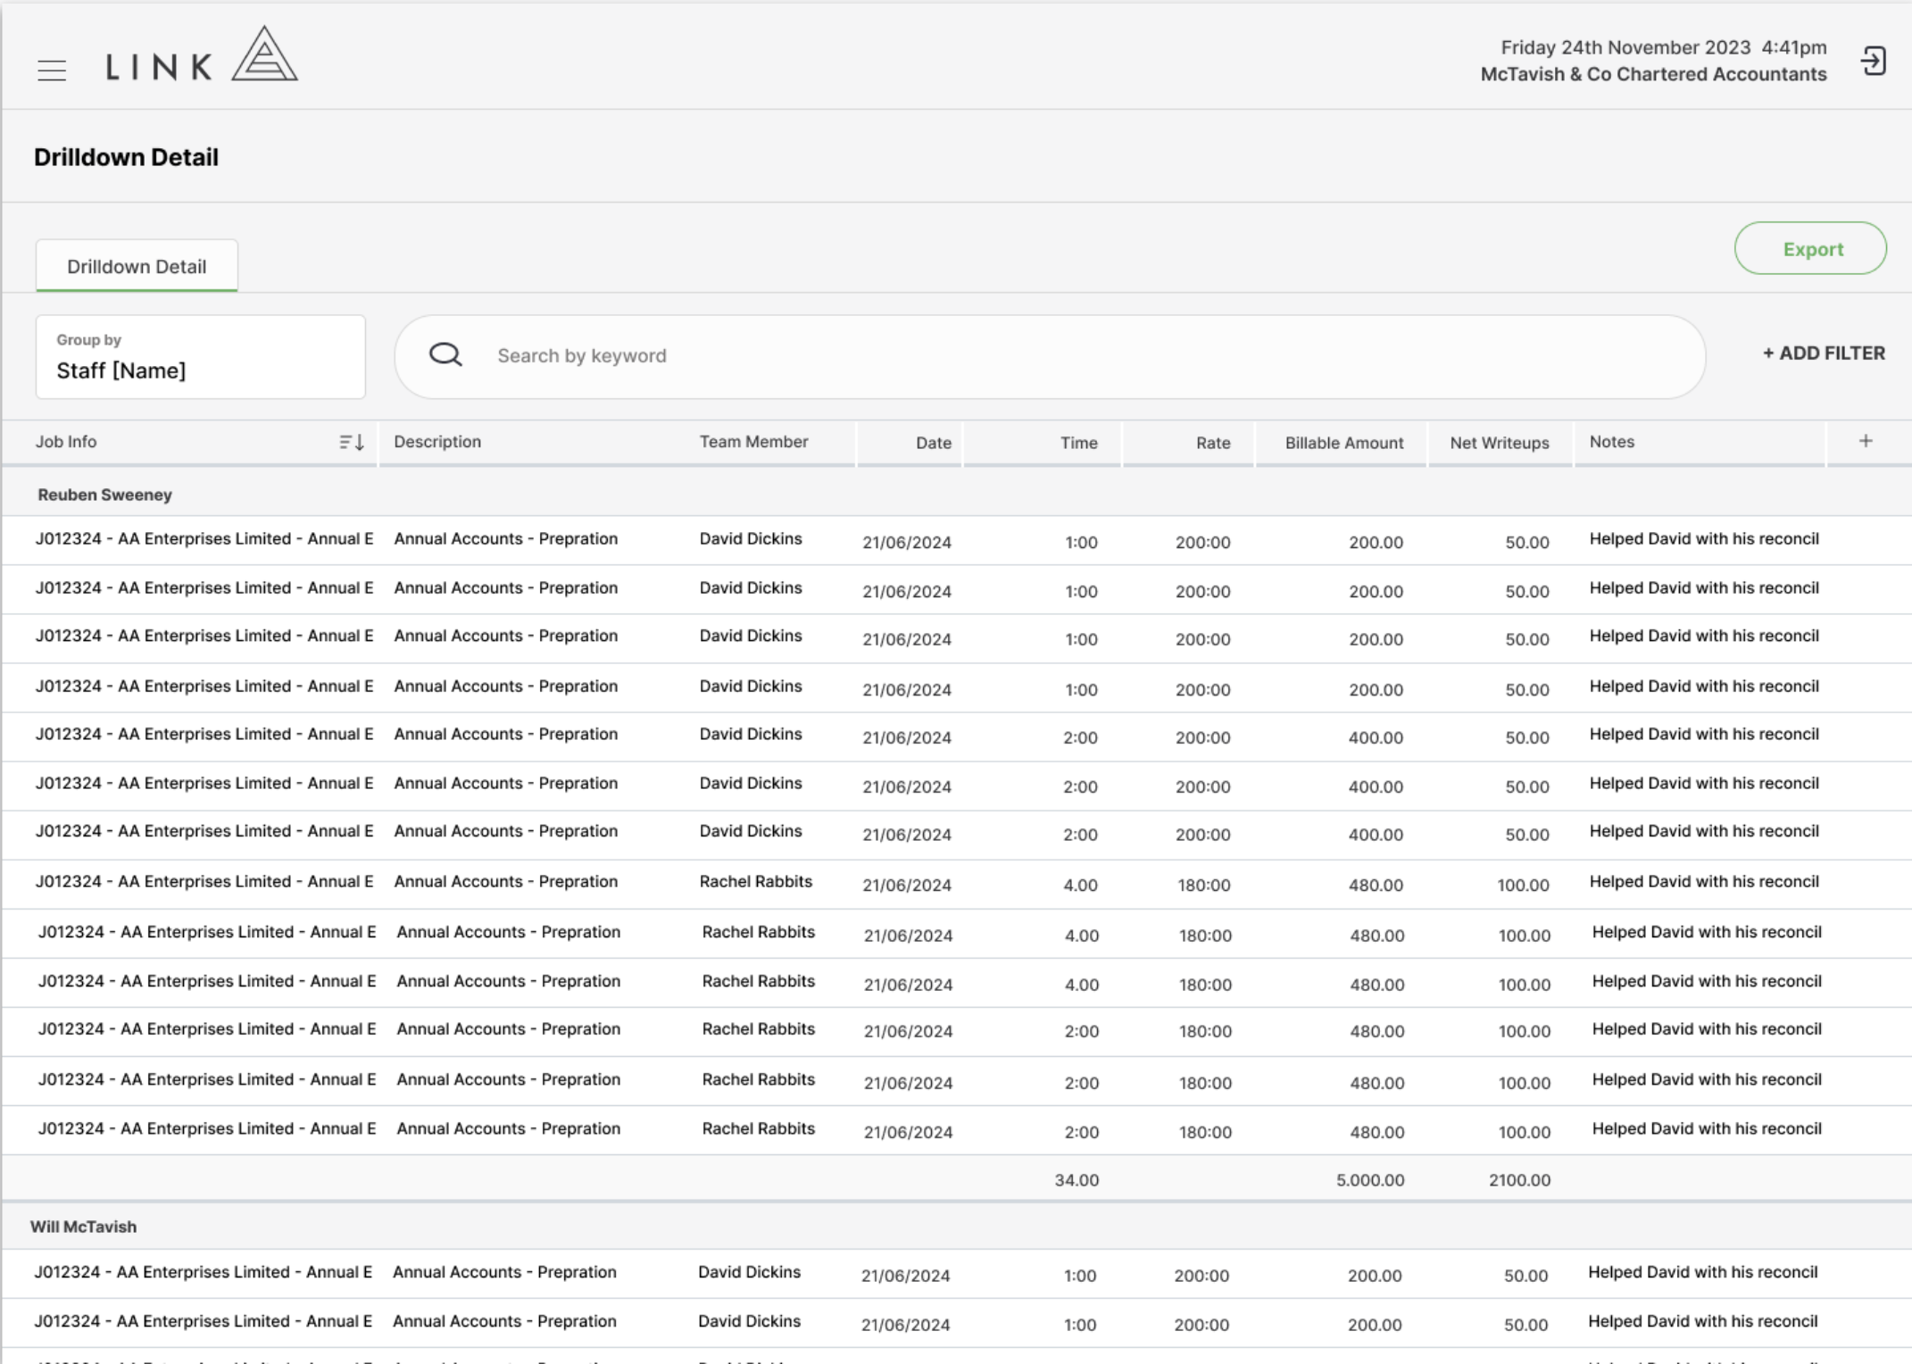Open the hamburger navigation menu
Viewport: 1912px width, 1364px height.
click(x=52, y=70)
